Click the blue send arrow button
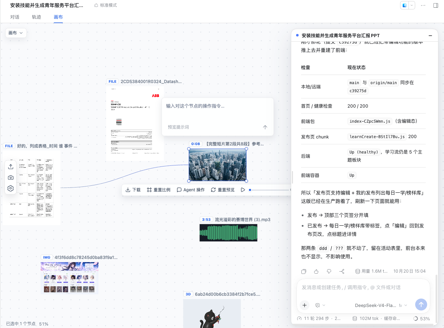The width and height of the screenshot is (444, 328). coord(421,305)
